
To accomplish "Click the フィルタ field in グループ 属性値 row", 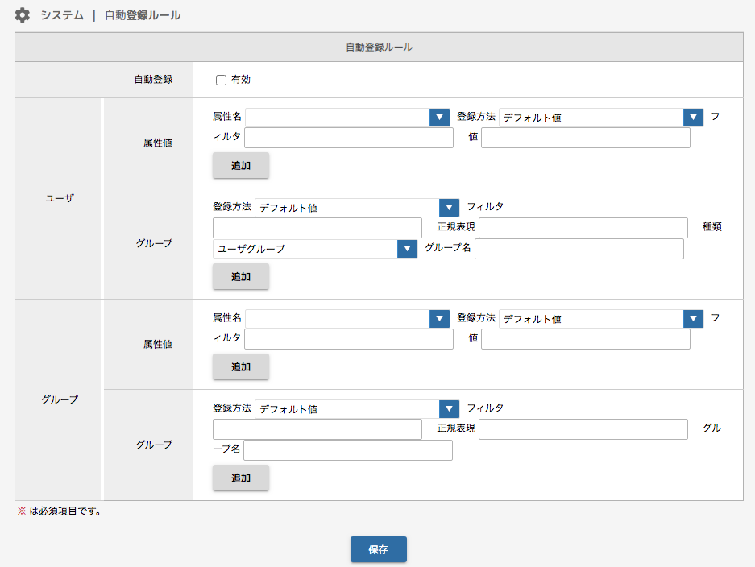I will click(x=349, y=339).
